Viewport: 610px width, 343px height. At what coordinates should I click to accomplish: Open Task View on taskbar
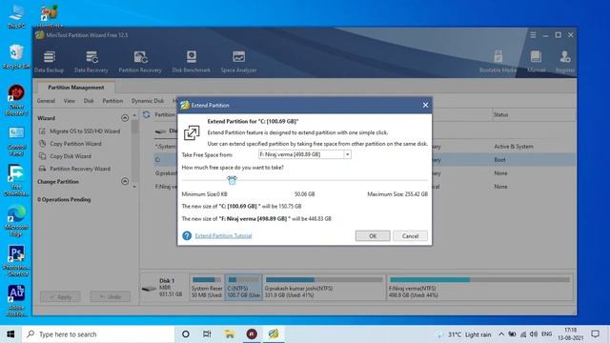[x=207, y=334]
